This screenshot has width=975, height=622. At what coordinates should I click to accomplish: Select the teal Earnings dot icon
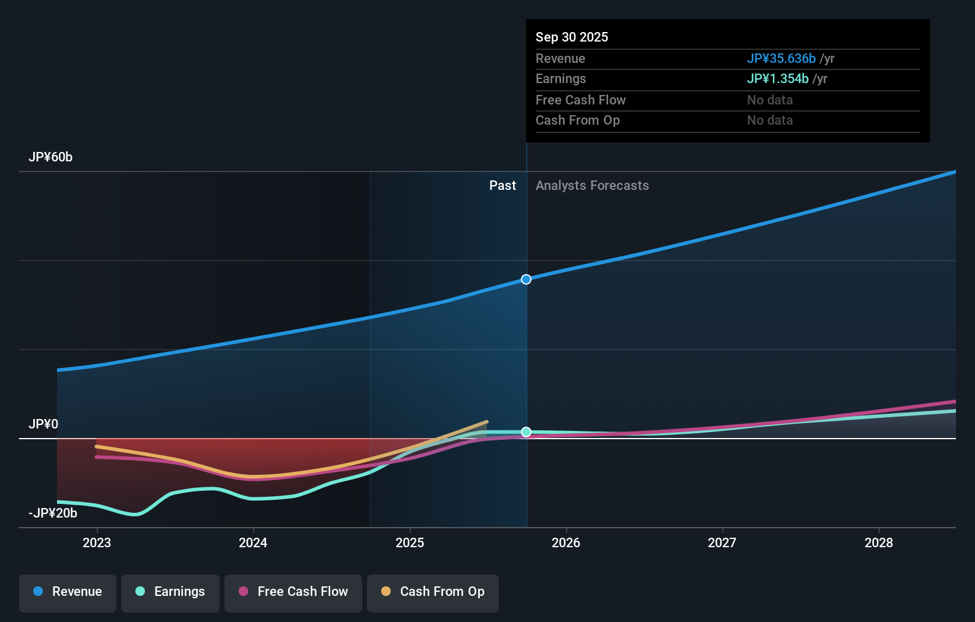coord(139,592)
